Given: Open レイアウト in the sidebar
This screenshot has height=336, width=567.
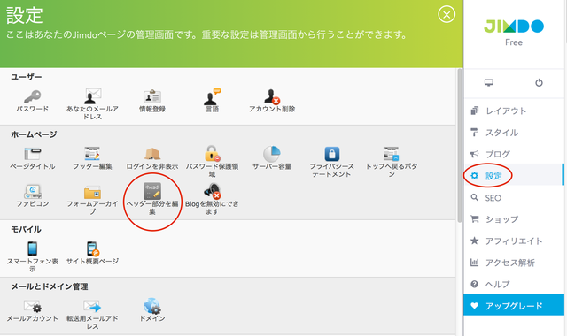Looking at the screenshot, I should click(514, 111).
